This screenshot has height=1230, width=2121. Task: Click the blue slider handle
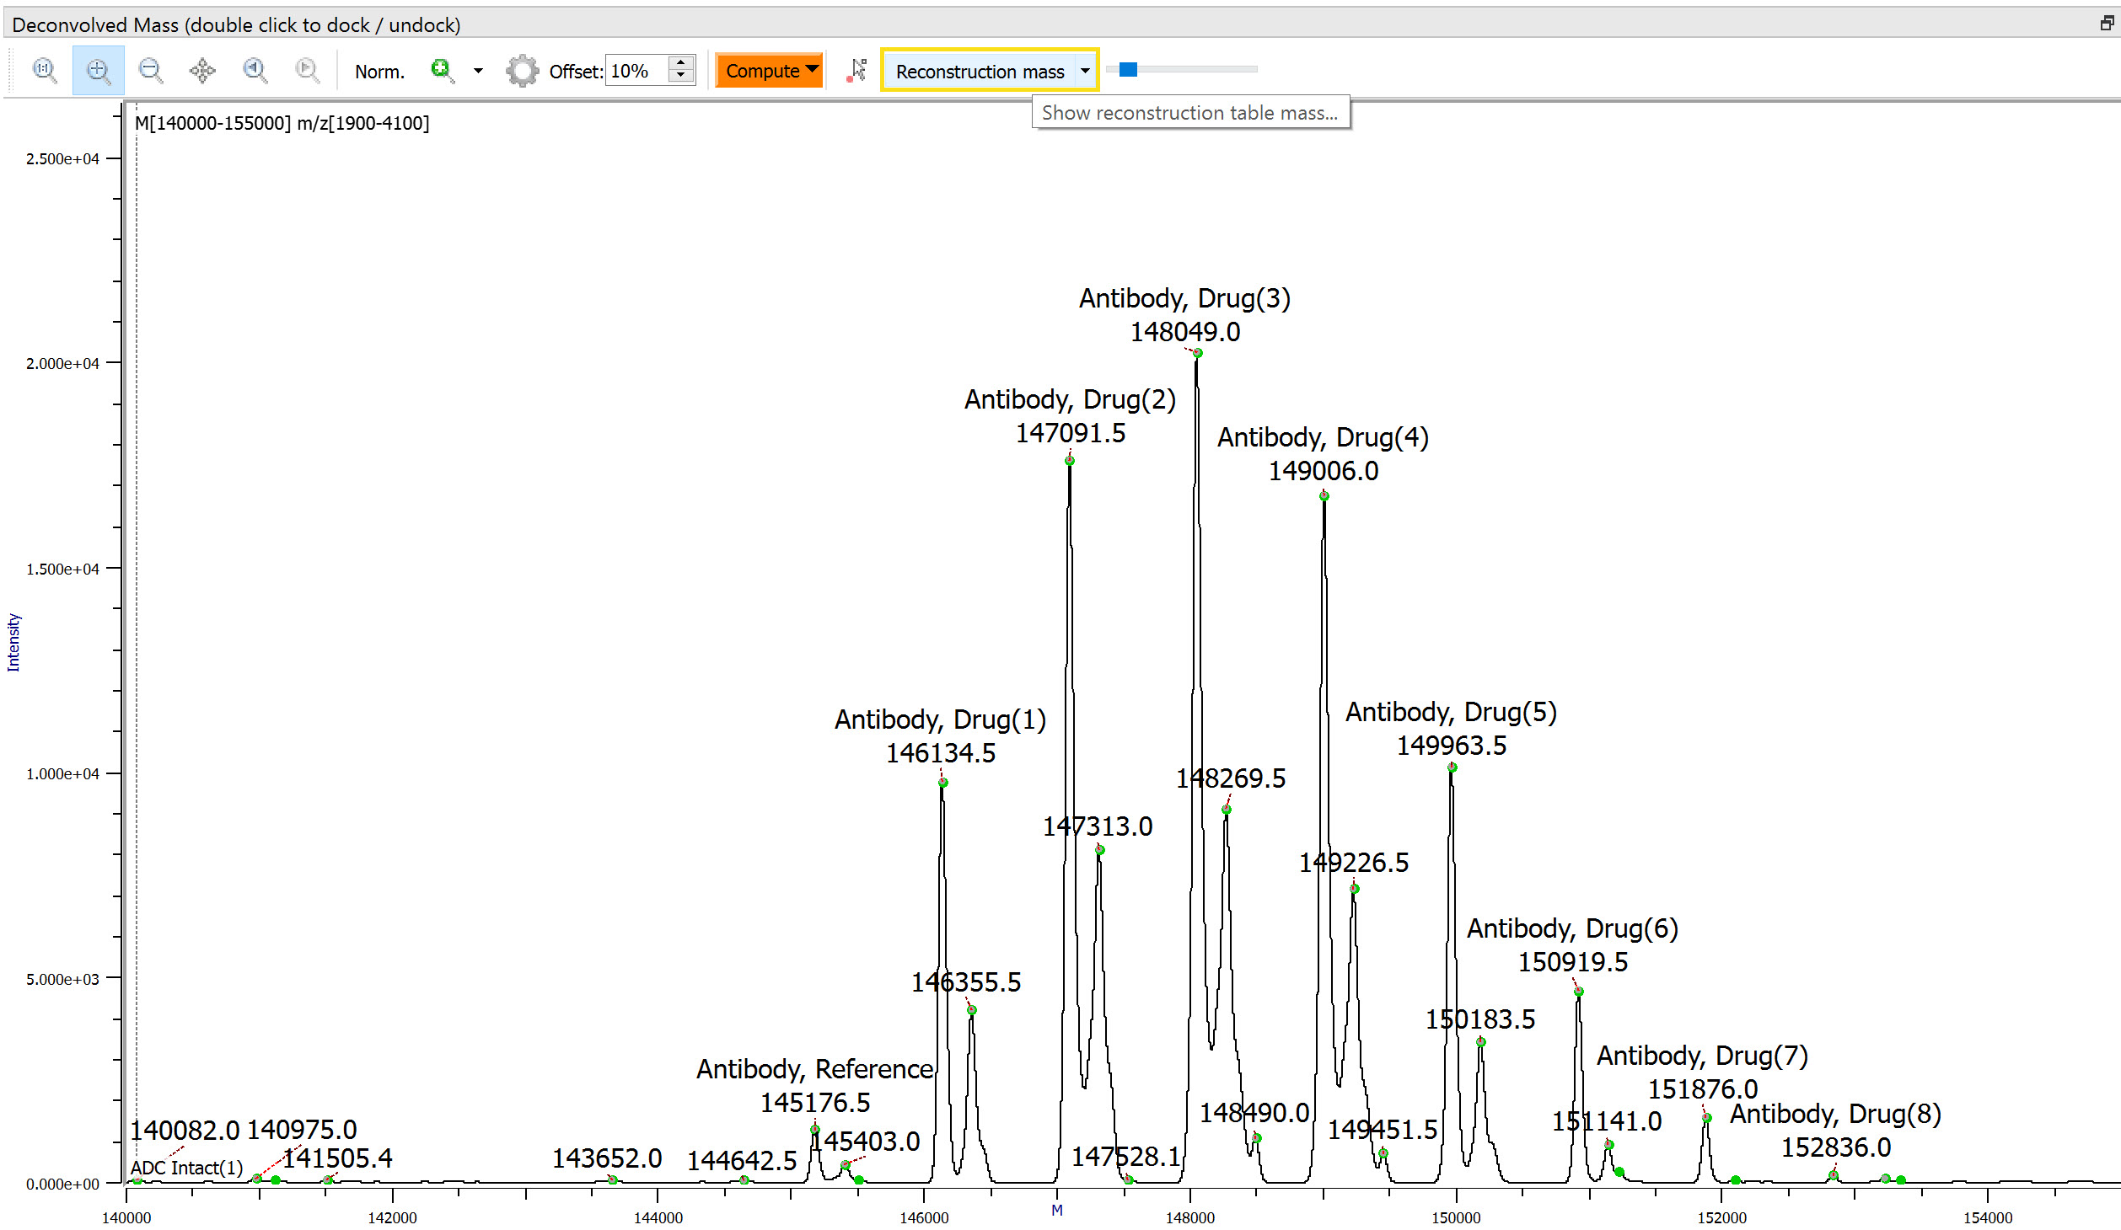(1128, 69)
